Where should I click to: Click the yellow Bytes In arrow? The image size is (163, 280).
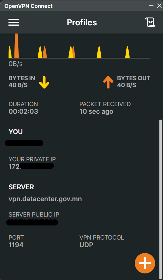[x=44, y=82]
